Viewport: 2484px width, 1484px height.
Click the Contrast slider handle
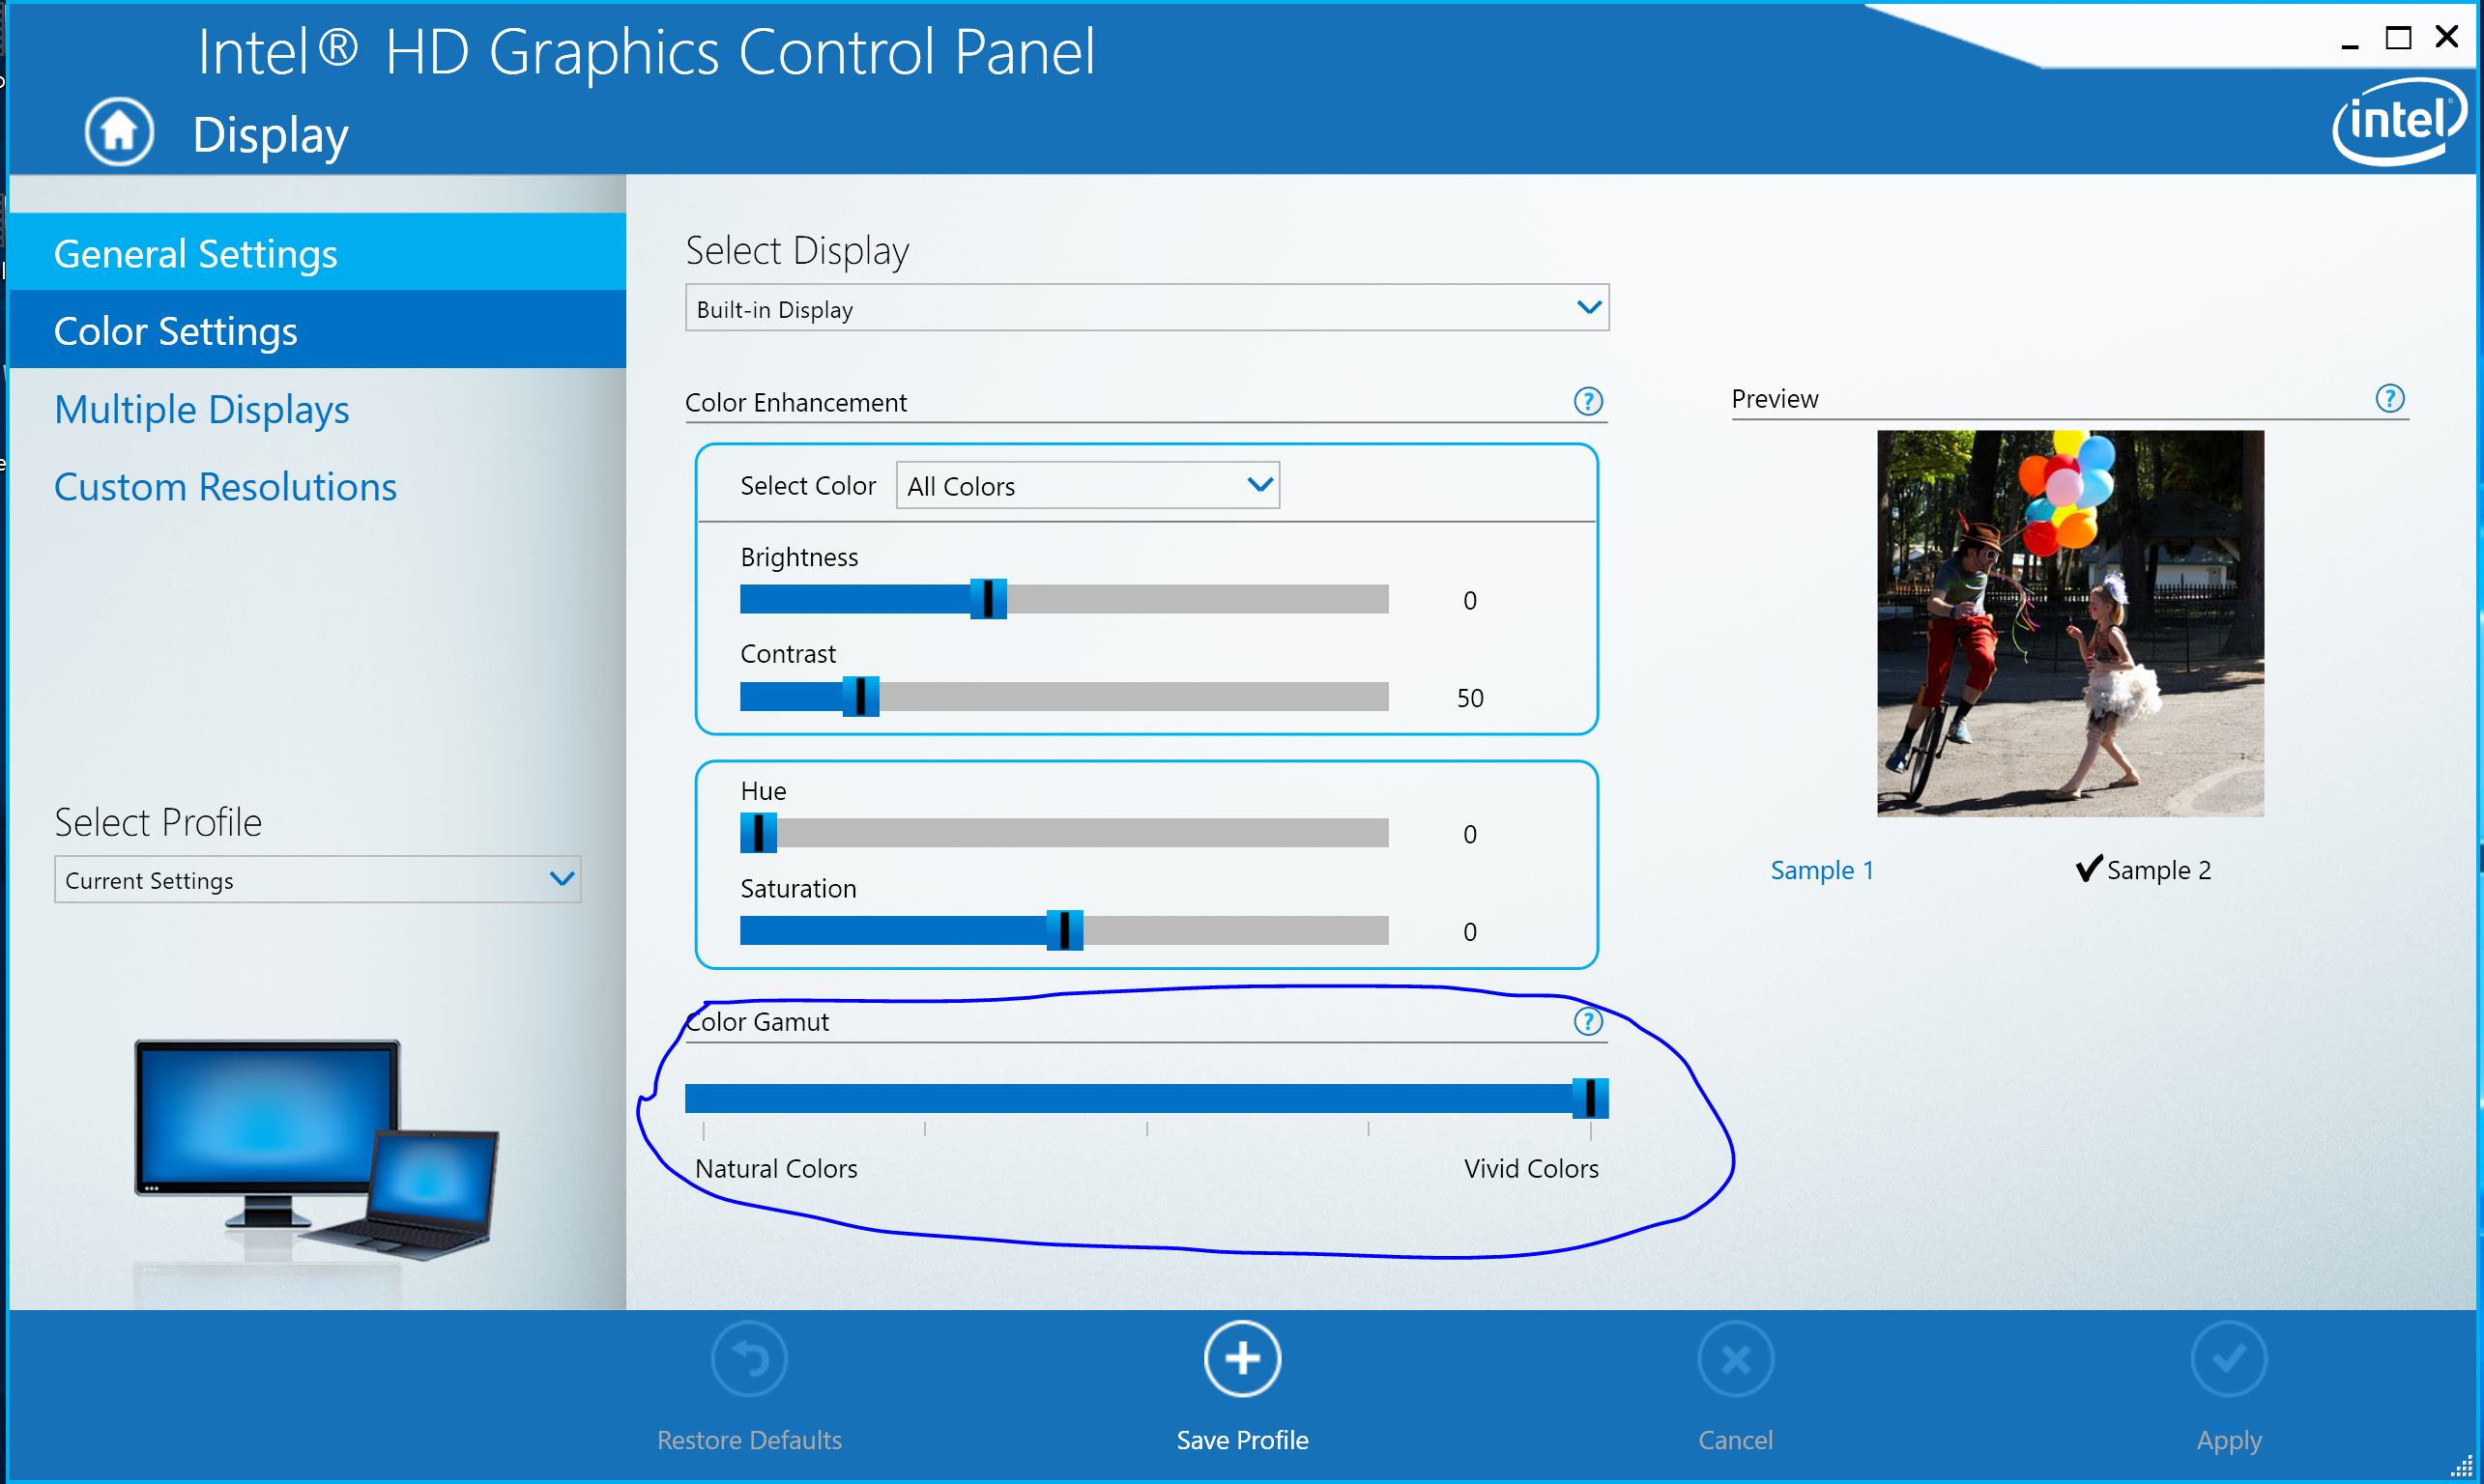(x=860, y=696)
